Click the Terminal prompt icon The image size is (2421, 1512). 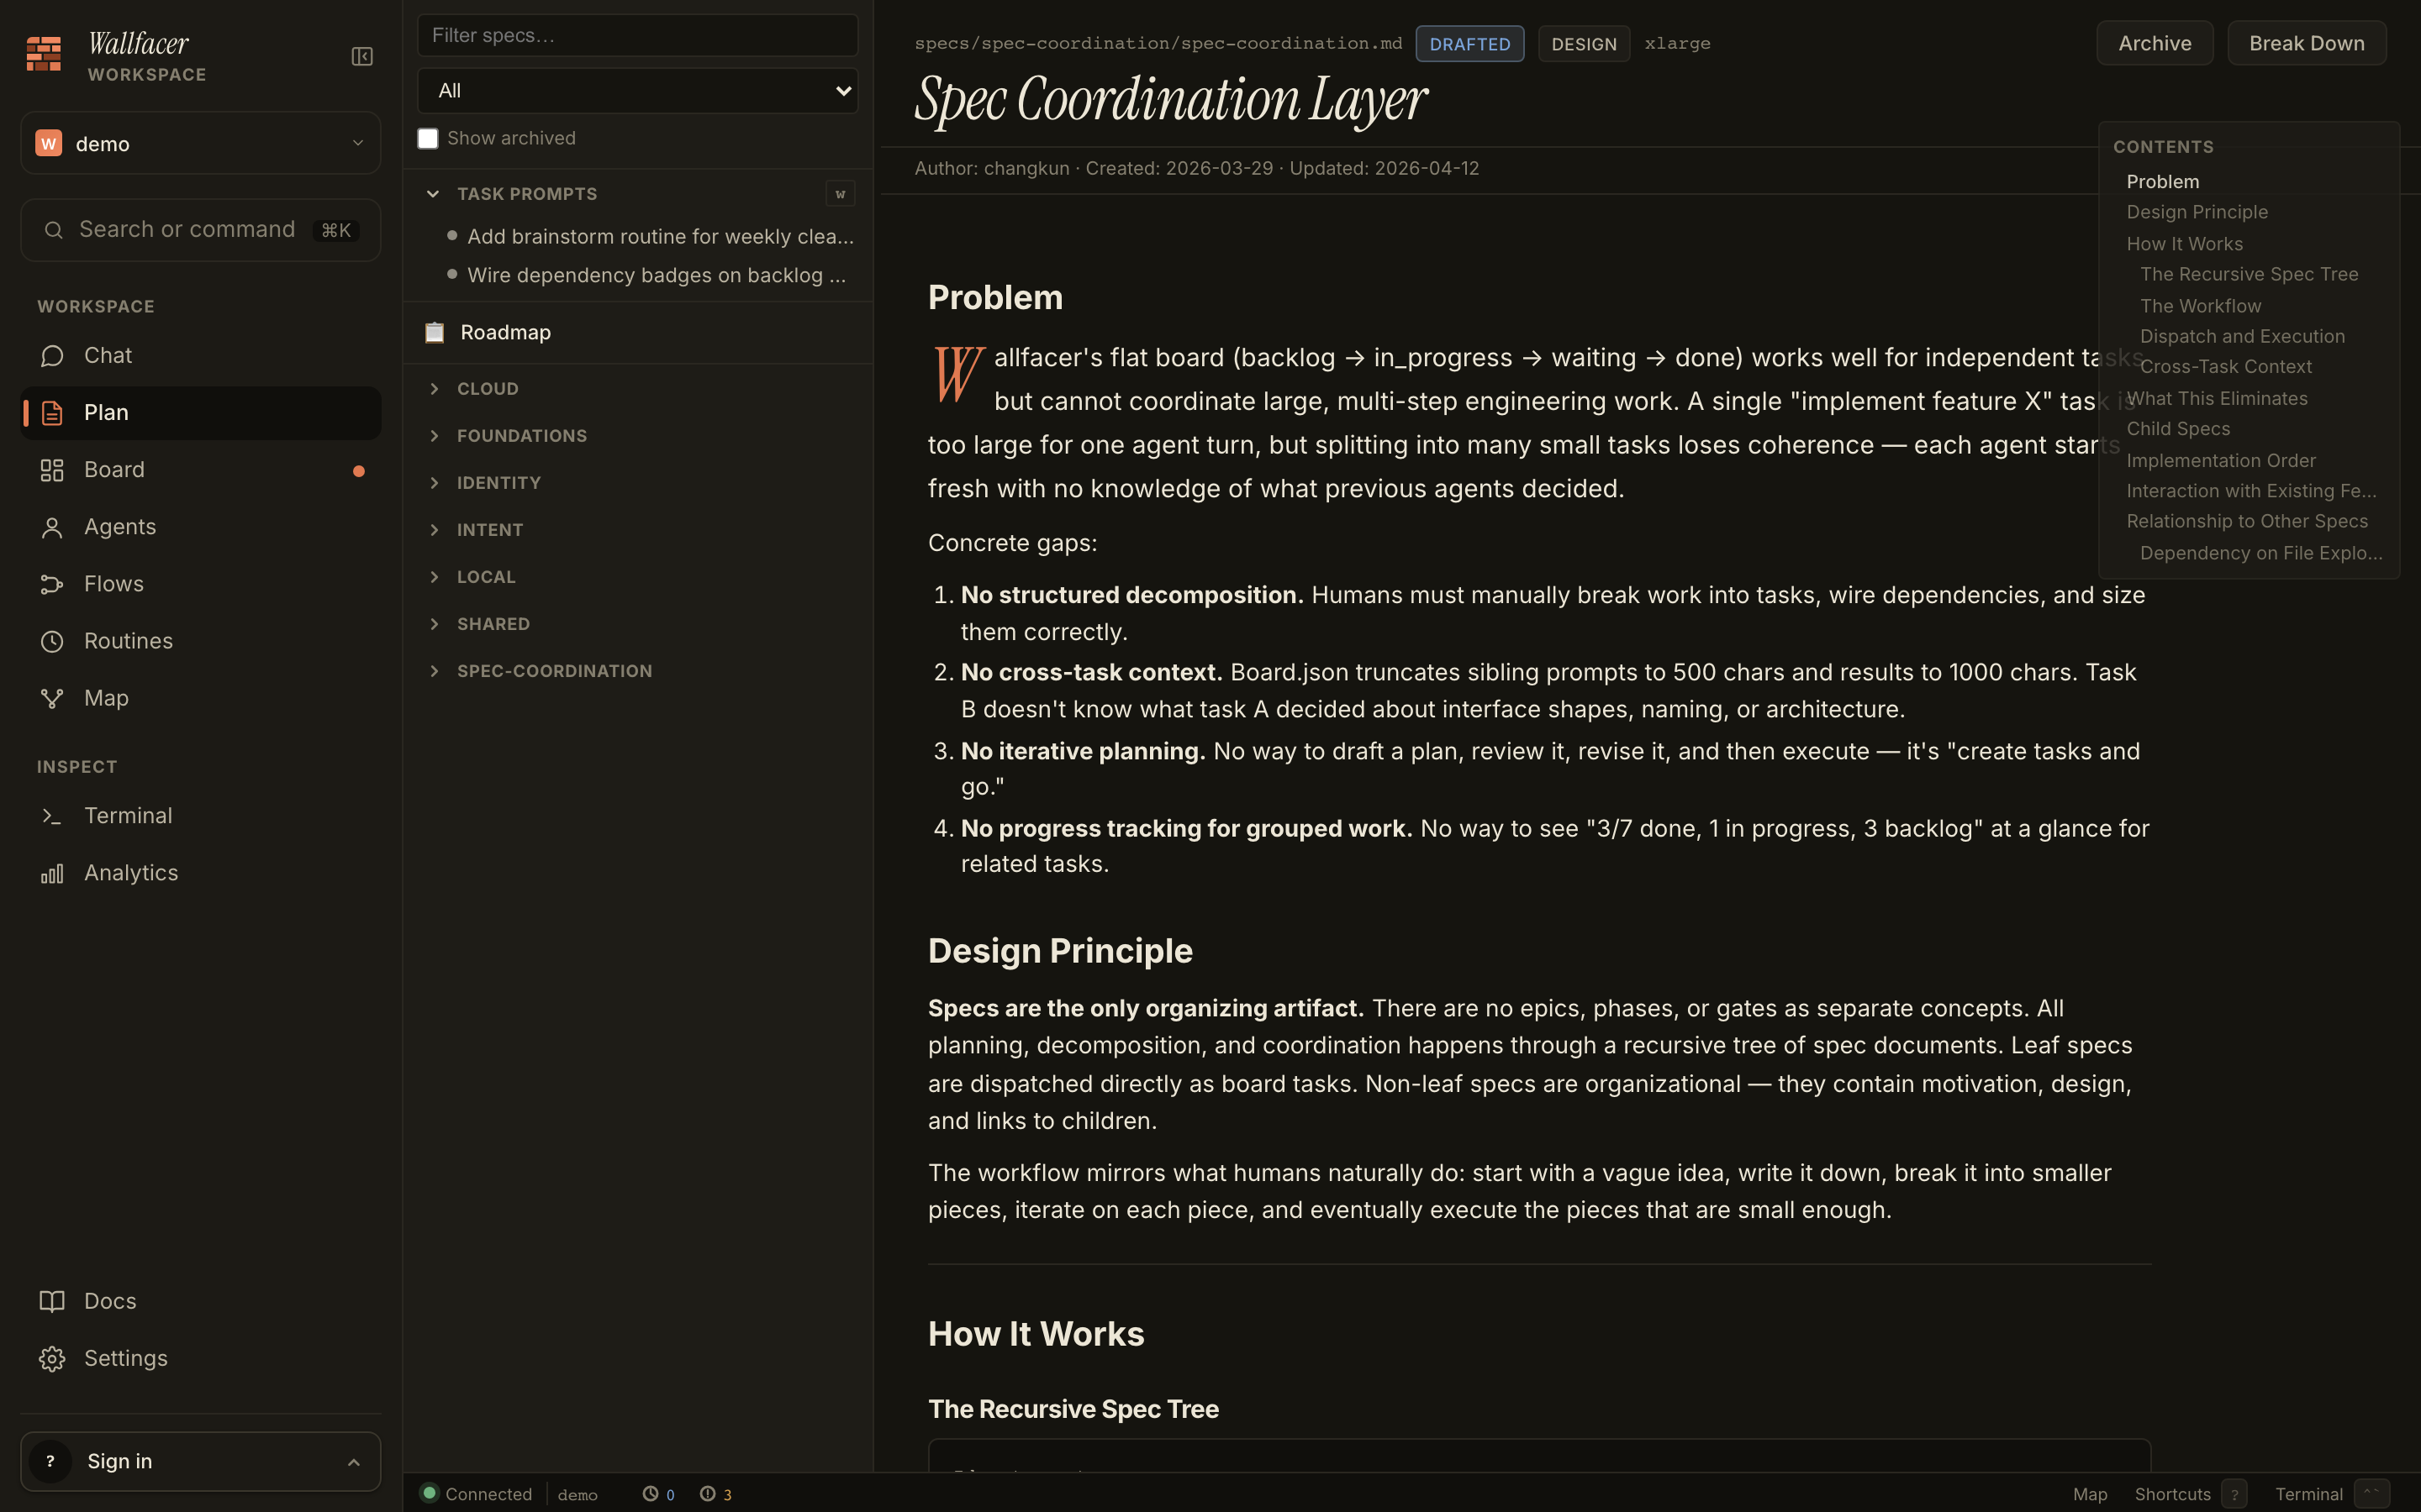(52, 816)
